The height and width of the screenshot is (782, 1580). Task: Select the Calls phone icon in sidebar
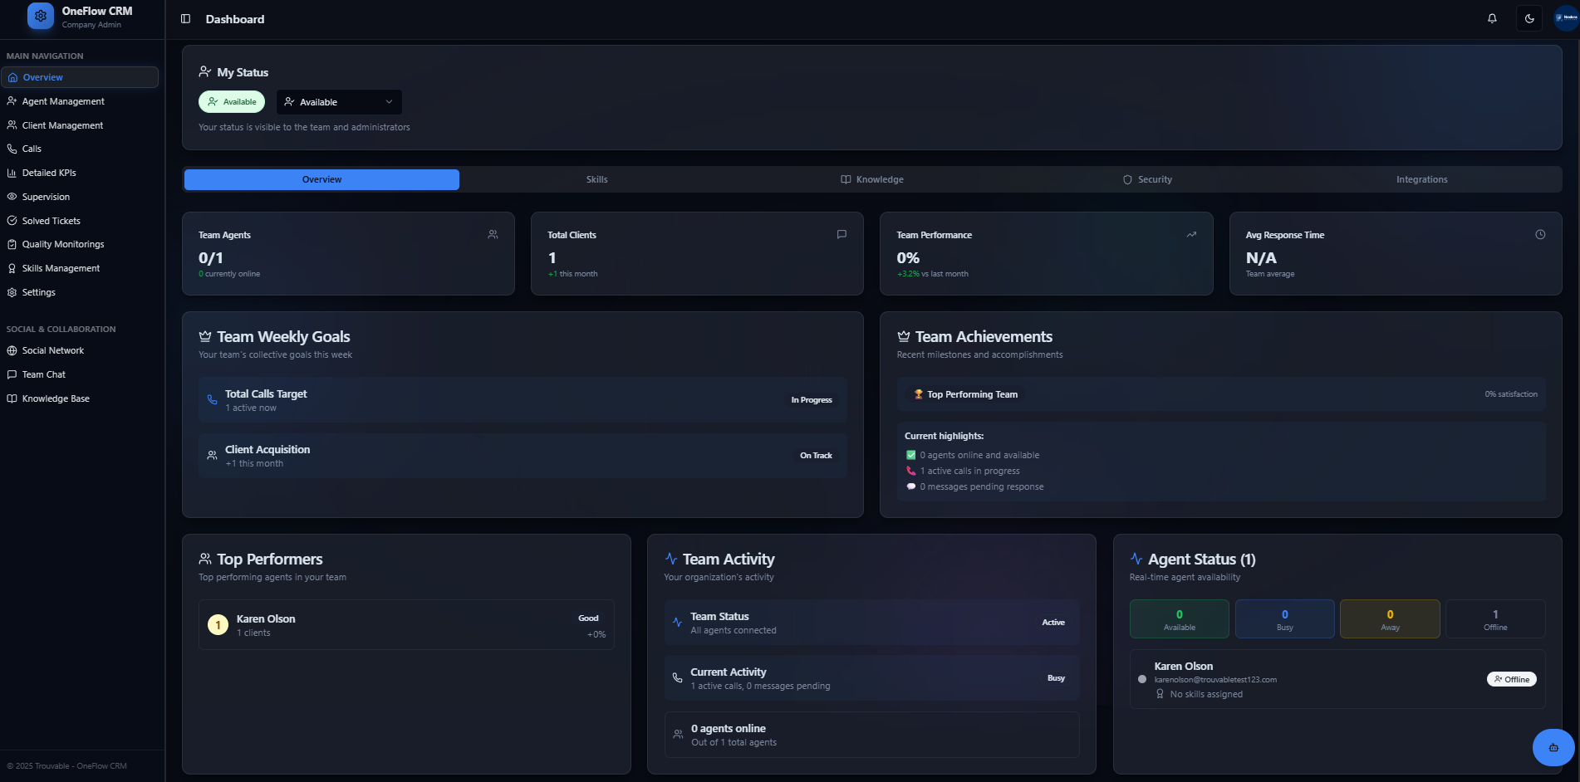[x=12, y=149]
